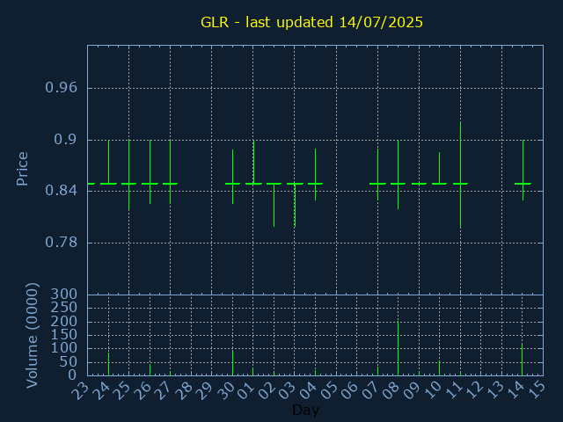Click day label 28 on the x-axis
This screenshot has height=422, width=563.
tap(184, 390)
